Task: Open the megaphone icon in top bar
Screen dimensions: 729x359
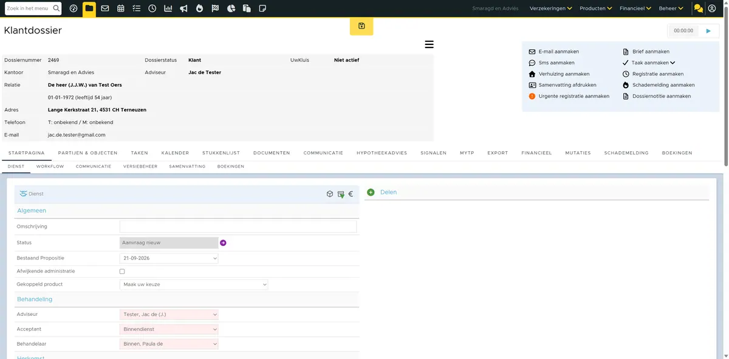Action: click(x=184, y=9)
